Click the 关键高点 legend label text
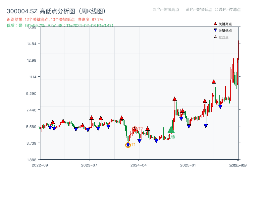 pos(225,24)
